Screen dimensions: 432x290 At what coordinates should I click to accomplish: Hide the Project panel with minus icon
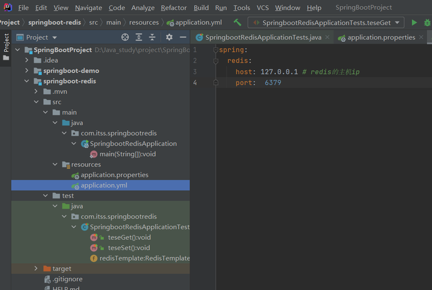point(183,37)
